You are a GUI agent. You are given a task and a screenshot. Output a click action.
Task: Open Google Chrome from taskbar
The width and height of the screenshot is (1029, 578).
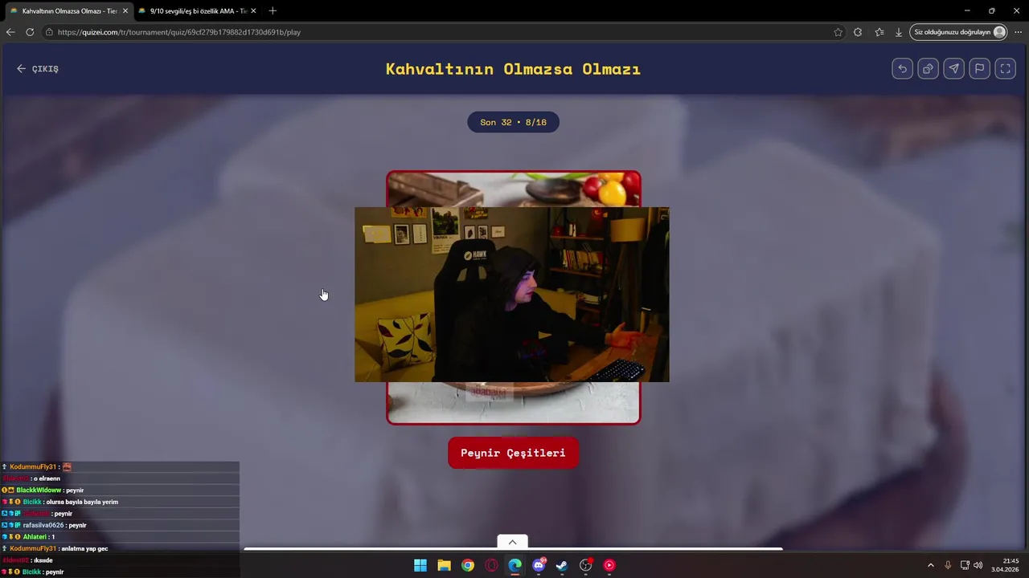tap(467, 565)
